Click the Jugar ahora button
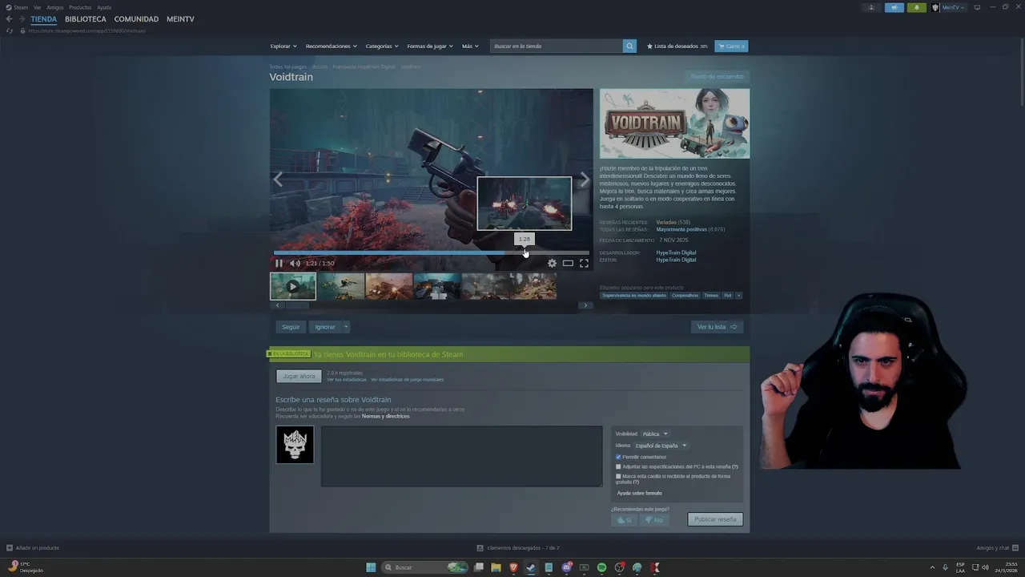Screen dimensions: 1025x577 pos(299,376)
